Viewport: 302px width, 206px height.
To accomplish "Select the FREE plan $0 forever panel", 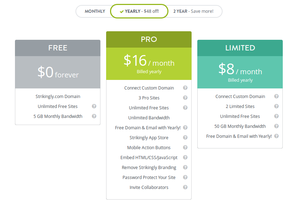I will (58, 72).
